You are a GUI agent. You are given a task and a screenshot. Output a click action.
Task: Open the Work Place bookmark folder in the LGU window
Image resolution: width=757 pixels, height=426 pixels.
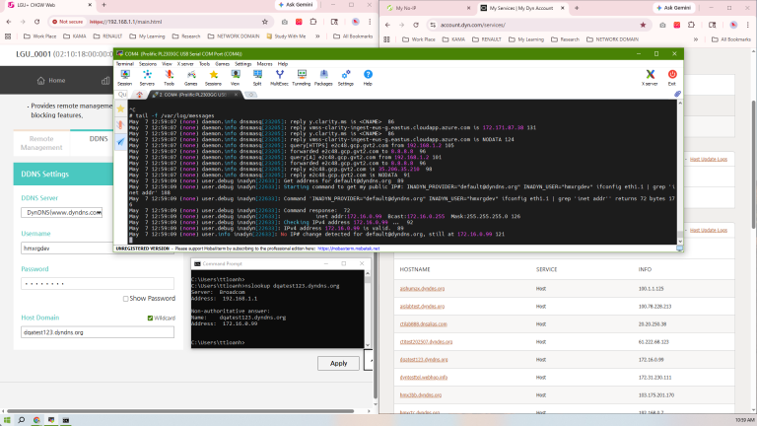[40, 36]
